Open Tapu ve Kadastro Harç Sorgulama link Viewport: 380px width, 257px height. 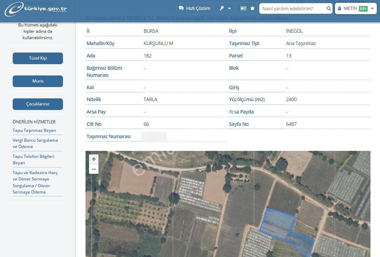(35, 182)
